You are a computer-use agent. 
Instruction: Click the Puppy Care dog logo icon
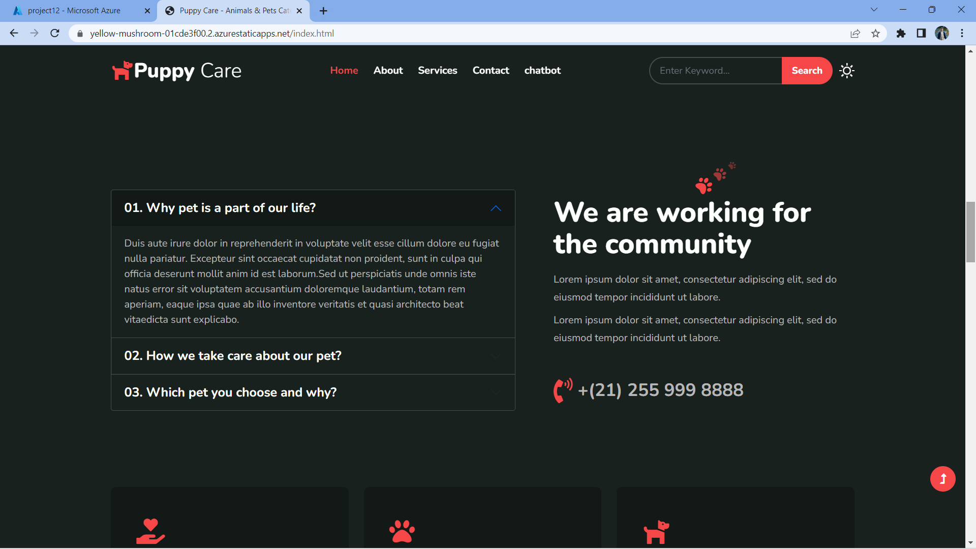121,70
